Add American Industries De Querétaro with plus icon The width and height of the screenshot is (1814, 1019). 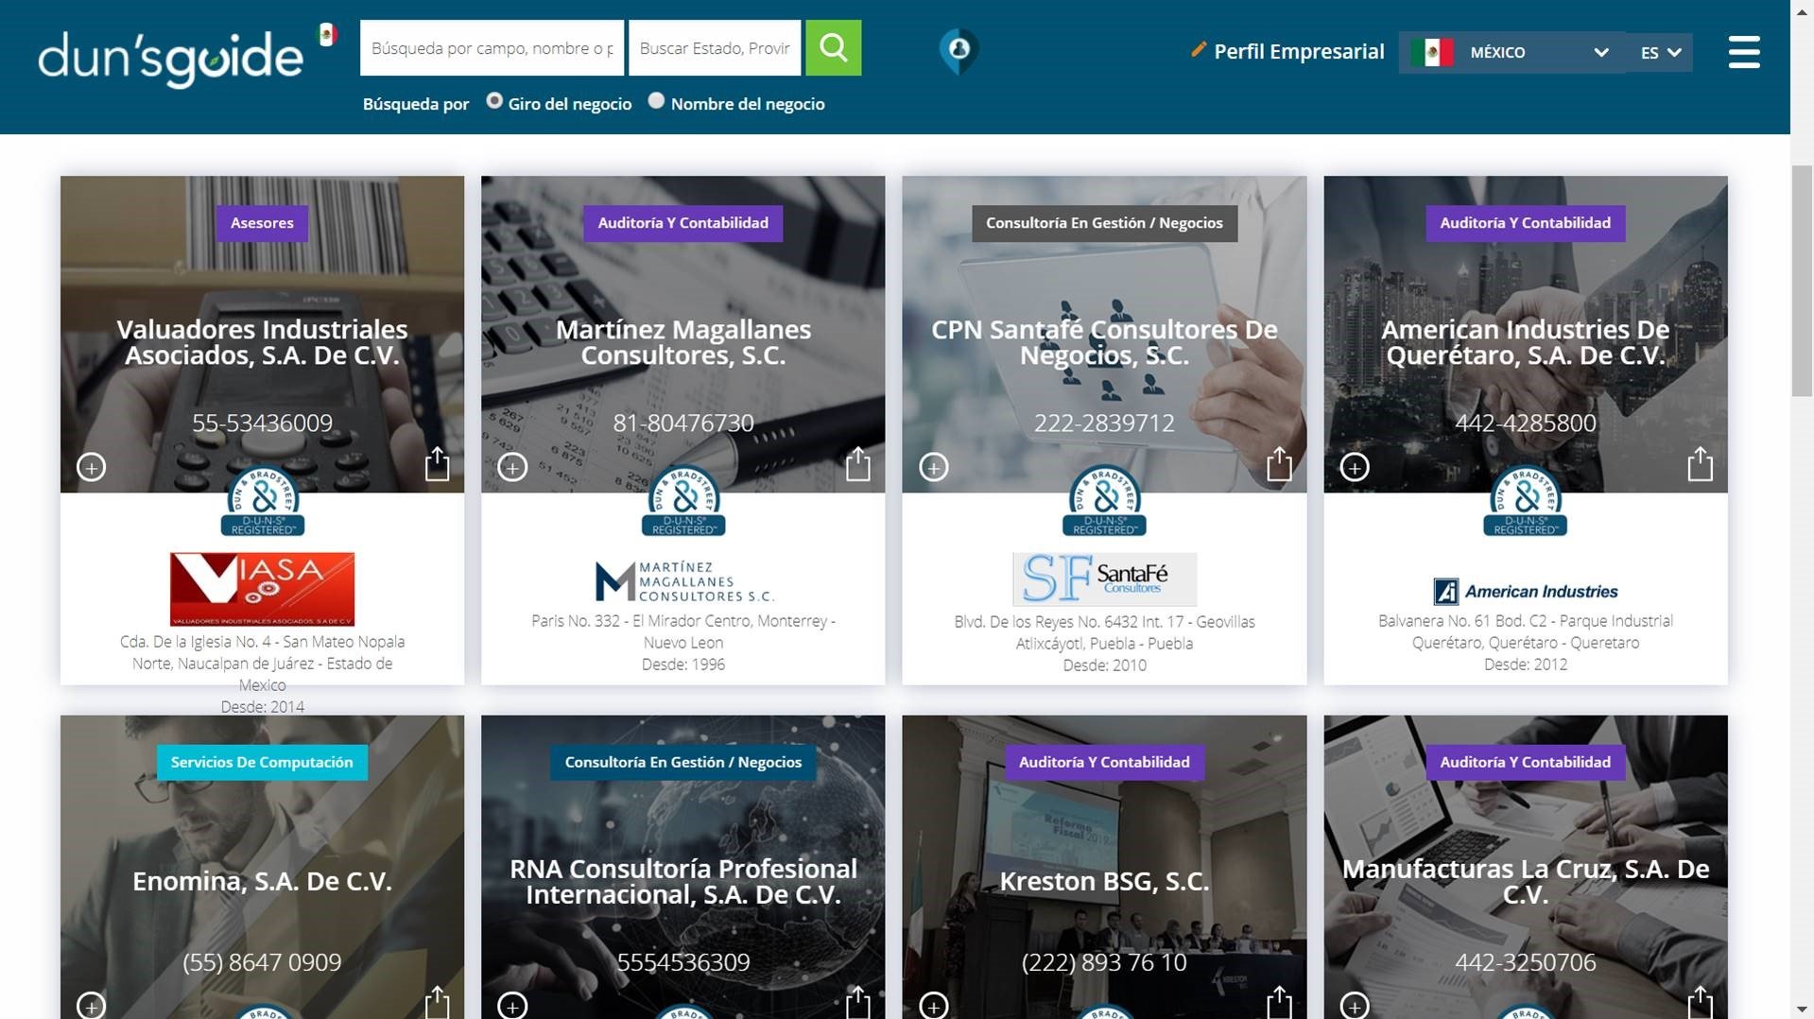pos(1355,467)
